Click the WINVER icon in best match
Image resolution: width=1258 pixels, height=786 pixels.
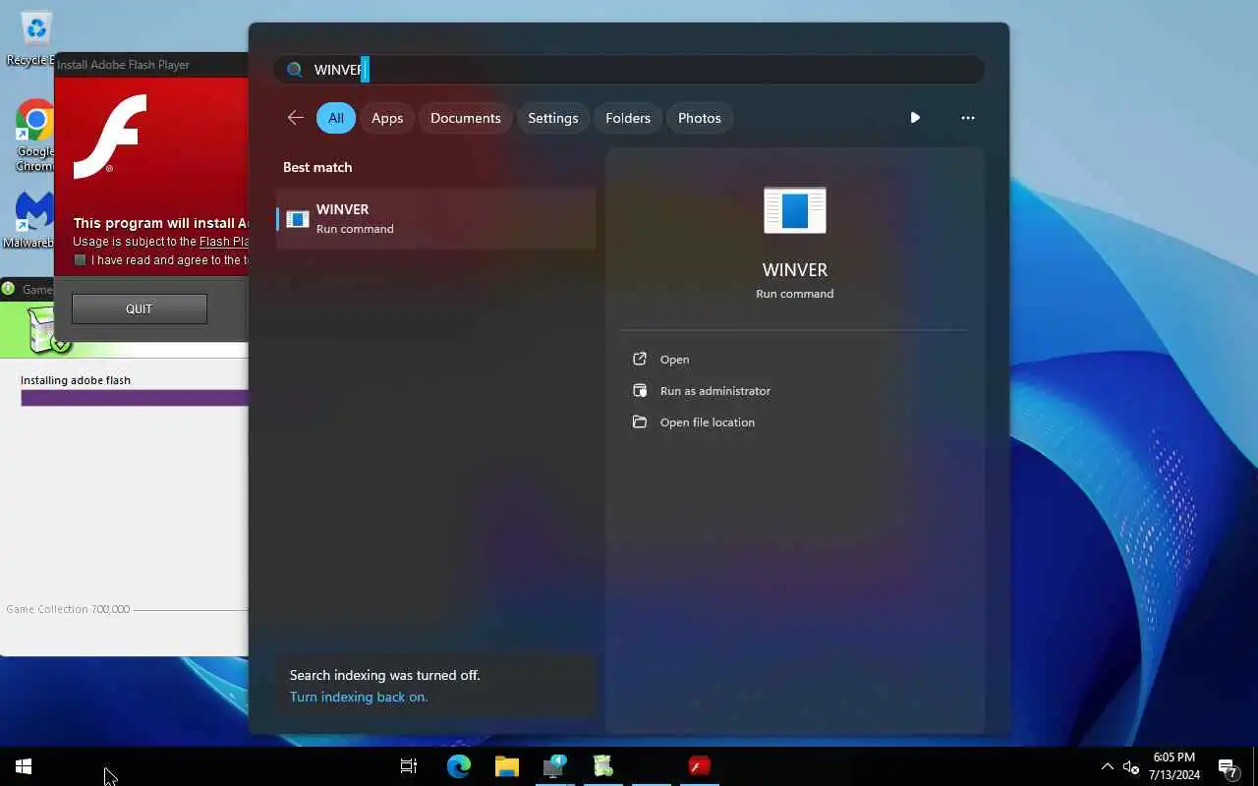click(x=297, y=219)
